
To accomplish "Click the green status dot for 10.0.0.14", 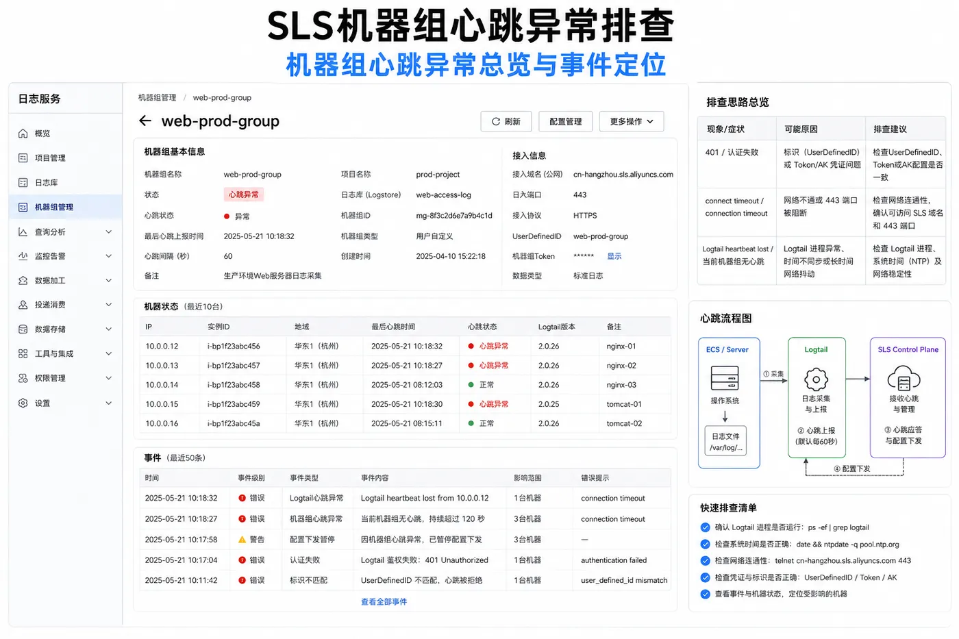I will click(x=471, y=385).
